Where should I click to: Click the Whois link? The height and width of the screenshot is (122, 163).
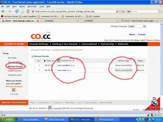coord(132,35)
